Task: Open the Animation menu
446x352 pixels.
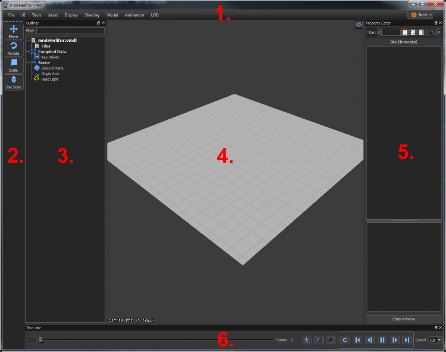Action: pyautogui.click(x=134, y=15)
